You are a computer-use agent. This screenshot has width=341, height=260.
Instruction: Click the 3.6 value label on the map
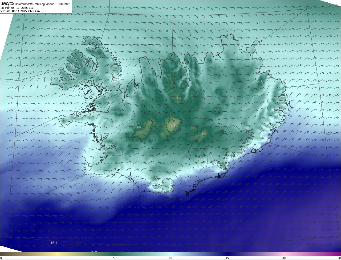(138, 127)
